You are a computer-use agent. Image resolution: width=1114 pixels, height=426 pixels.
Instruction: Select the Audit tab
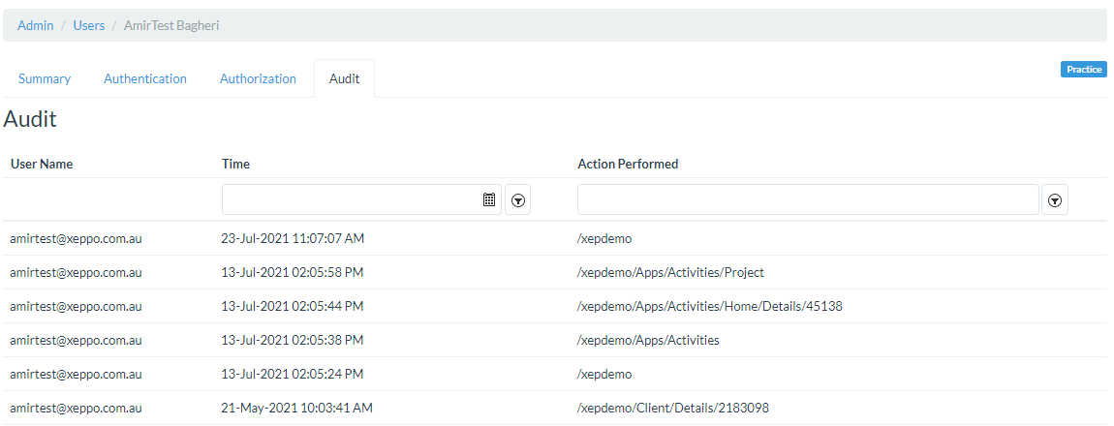coord(344,79)
